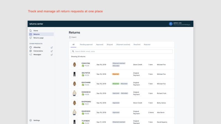This screenshot has height=124, width=221.
Task: Go to Home in the sidebar
Action: click(x=41, y=31)
